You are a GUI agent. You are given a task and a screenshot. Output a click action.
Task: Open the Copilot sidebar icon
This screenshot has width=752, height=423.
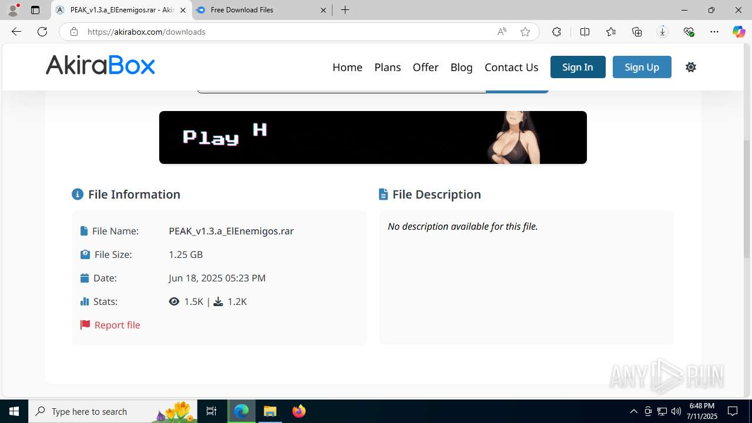pyautogui.click(x=738, y=32)
